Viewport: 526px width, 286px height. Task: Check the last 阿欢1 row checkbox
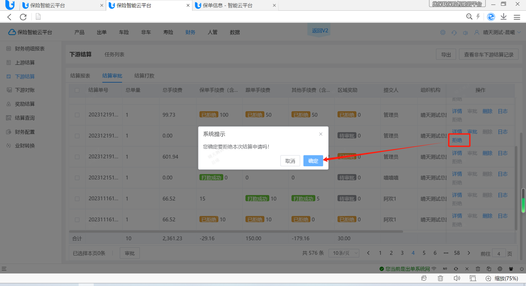pos(77,220)
